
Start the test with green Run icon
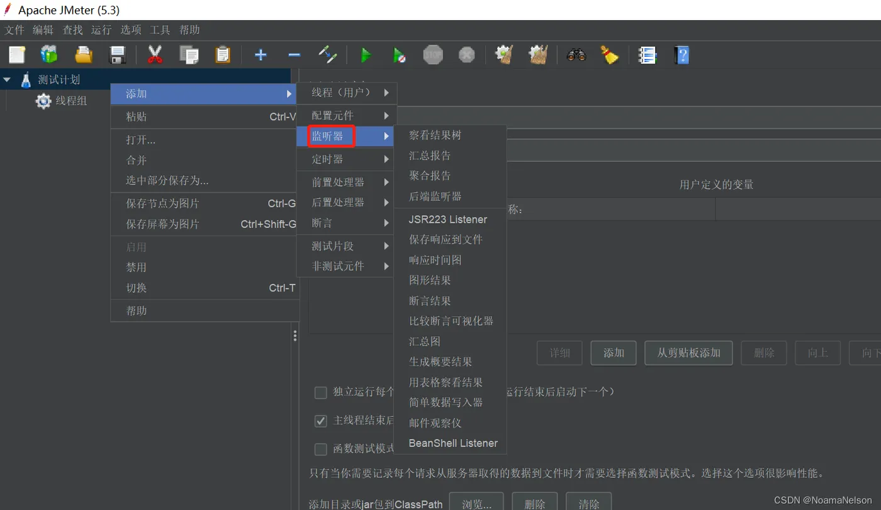(366, 55)
